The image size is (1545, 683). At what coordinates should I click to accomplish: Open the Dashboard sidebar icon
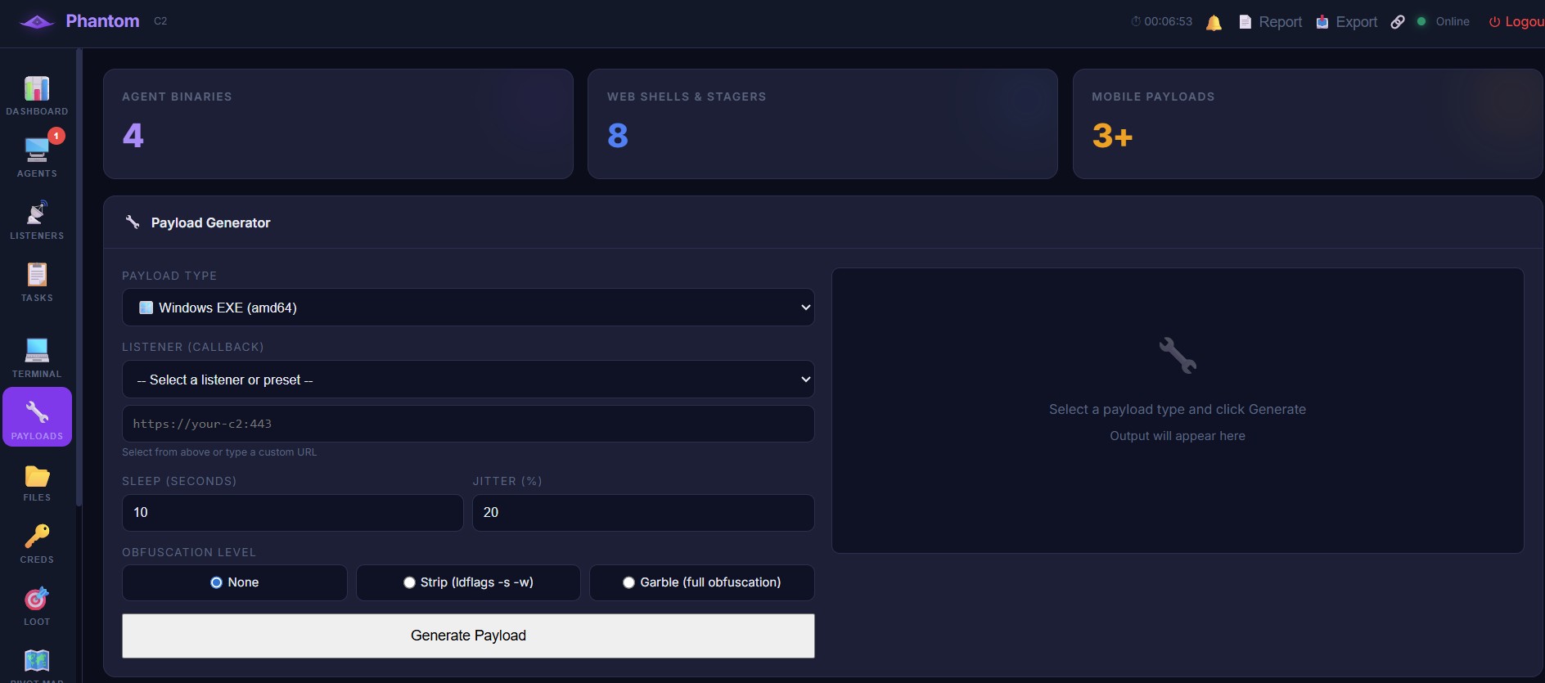(x=37, y=88)
